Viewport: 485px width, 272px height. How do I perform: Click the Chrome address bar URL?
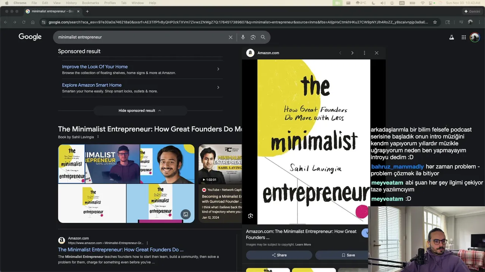238,22
